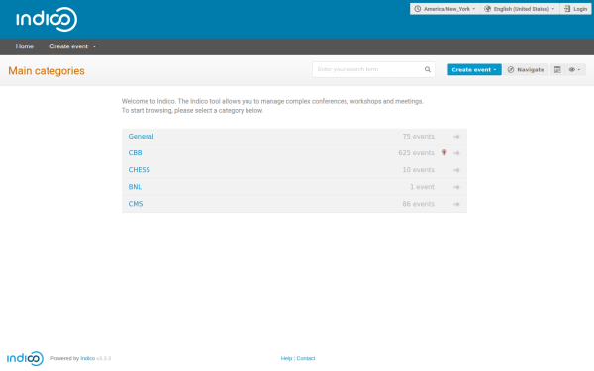This screenshot has height=371, width=594.
Task: Click the arrow icon on CHESS row
Action: [x=456, y=170]
